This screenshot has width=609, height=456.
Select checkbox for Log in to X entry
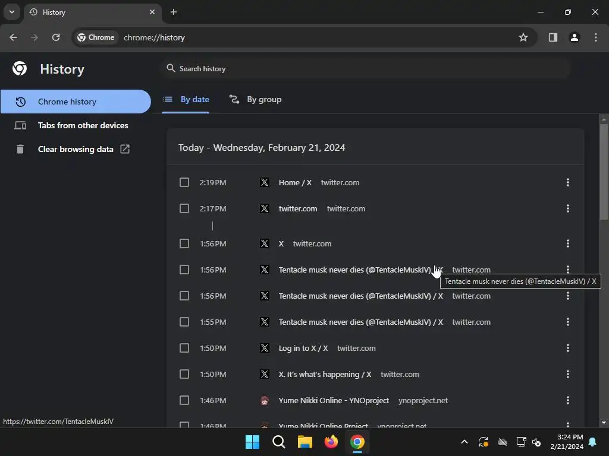[184, 348]
